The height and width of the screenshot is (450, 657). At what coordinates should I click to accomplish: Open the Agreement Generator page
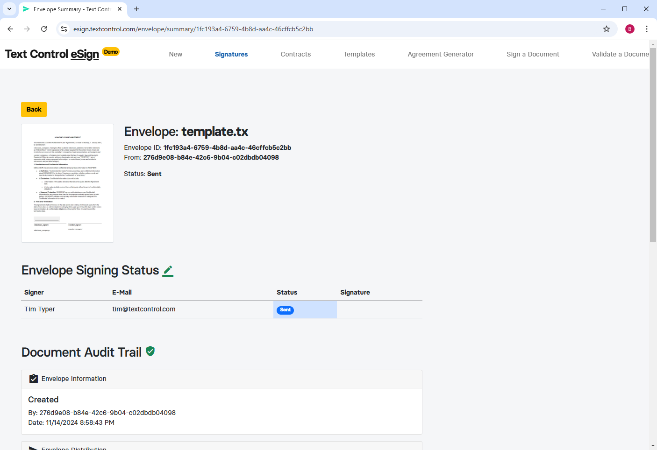click(x=441, y=54)
